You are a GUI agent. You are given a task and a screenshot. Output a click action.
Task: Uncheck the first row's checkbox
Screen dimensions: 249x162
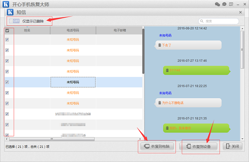7,40
